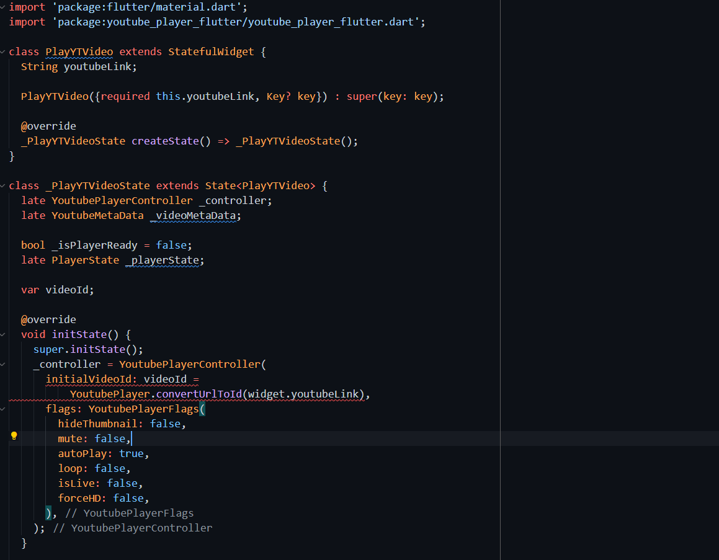The image size is (719, 560).
Task: Collapse the _controller assignment block
Action: 4,364
